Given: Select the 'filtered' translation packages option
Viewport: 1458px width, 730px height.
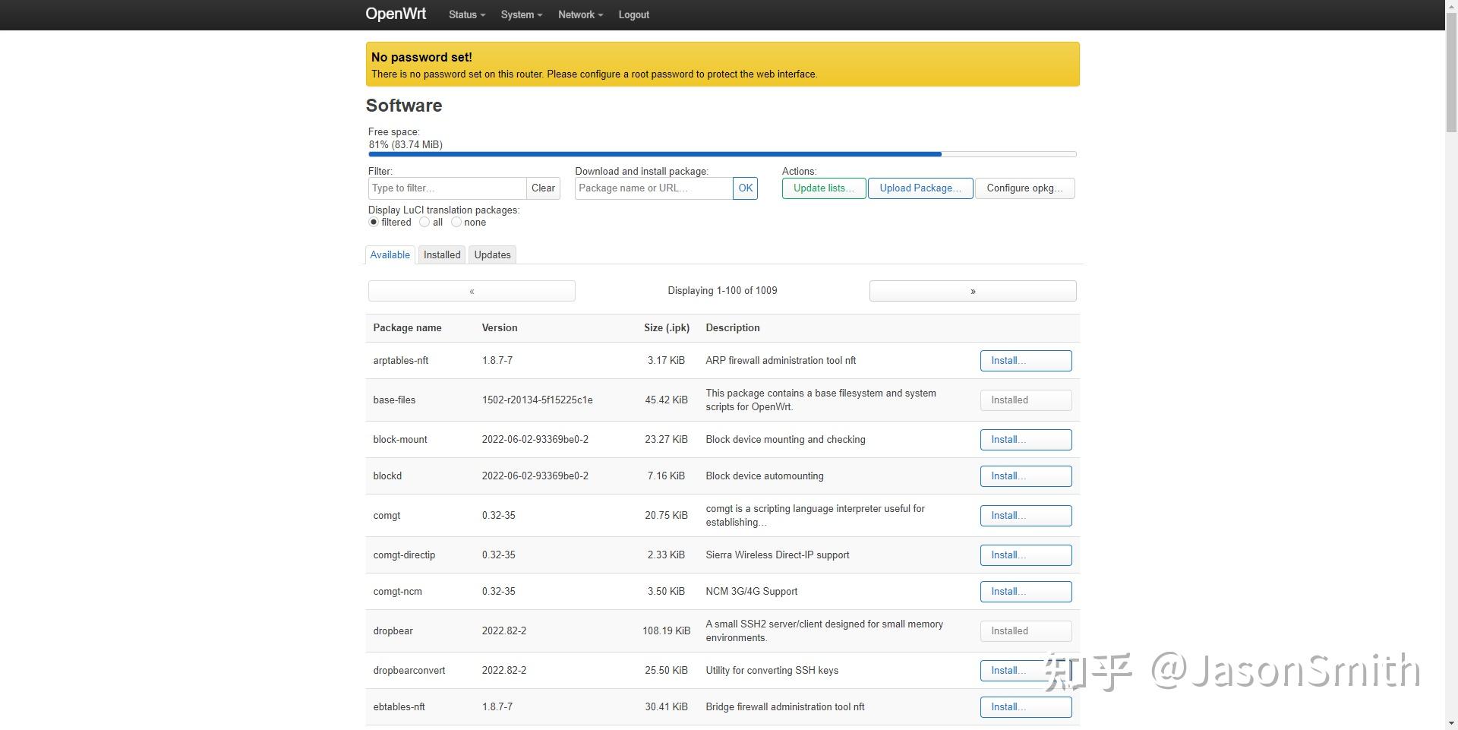Looking at the screenshot, I should coord(373,222).
